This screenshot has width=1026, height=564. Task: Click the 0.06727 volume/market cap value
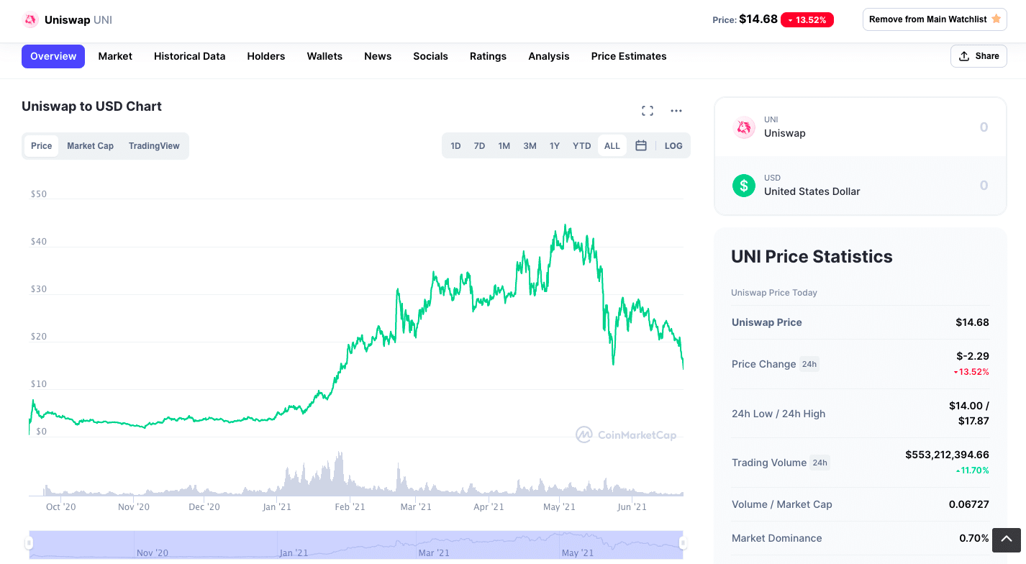[969, 504]
